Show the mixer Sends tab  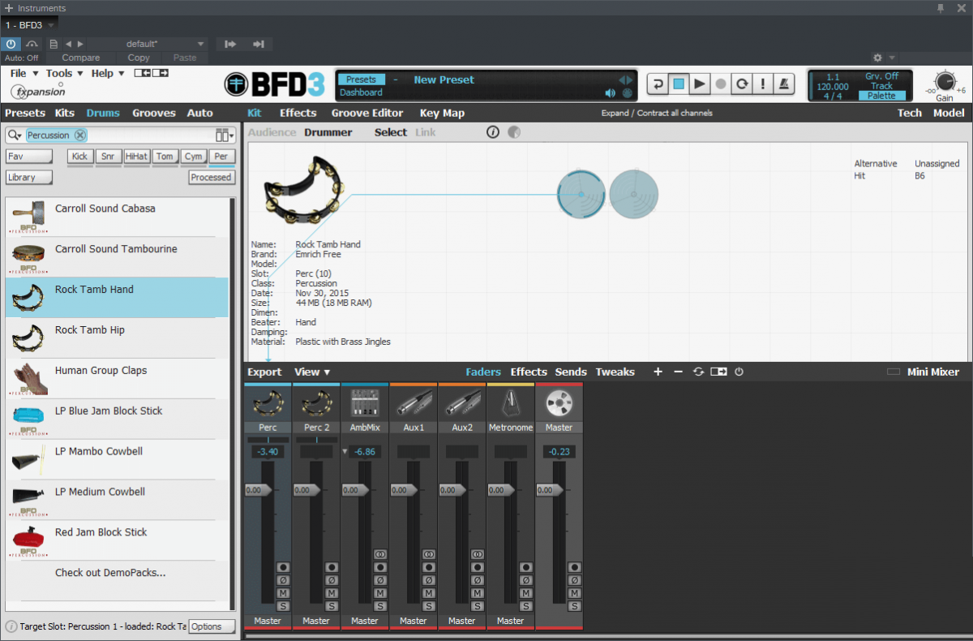(x=571, y=372)
